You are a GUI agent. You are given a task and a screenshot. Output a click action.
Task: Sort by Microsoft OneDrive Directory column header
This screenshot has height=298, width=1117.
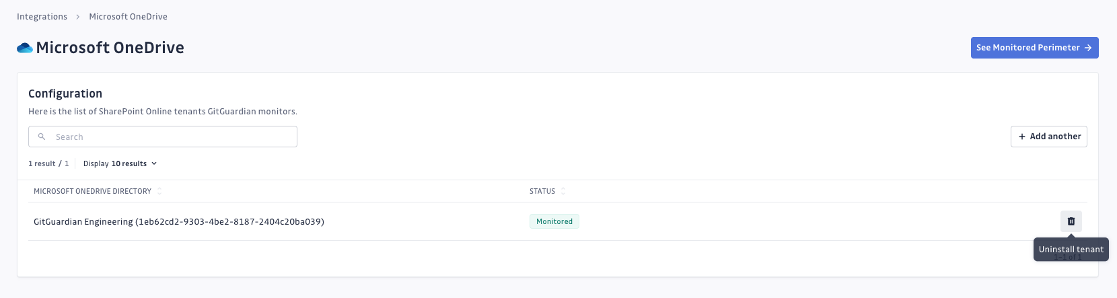click(93, 191)
